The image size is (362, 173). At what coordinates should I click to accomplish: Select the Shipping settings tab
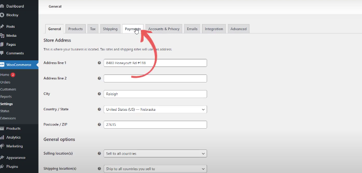110,29
